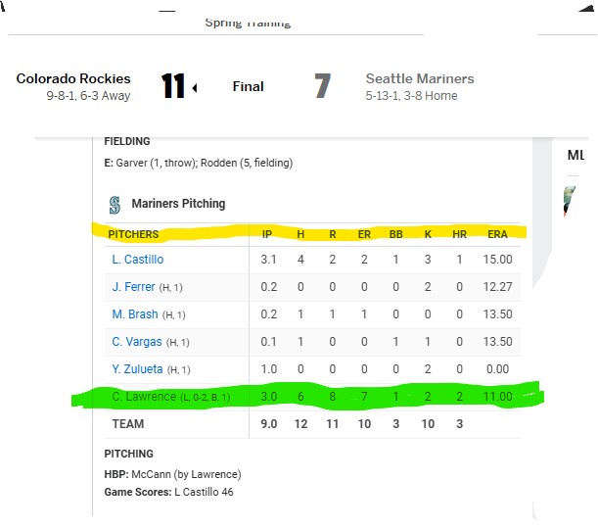The height and width of the screenshot is (529, 598).
Task: Click the BB column header
Action: [396, 235]
